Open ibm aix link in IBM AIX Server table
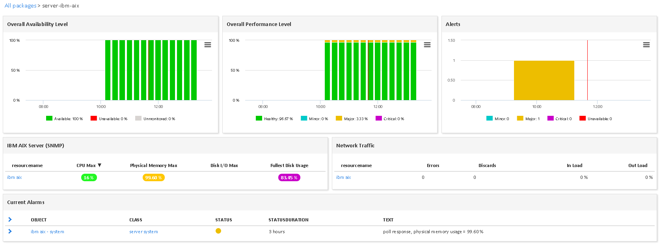This screenshot has height=247, width=661. (15, 177)
